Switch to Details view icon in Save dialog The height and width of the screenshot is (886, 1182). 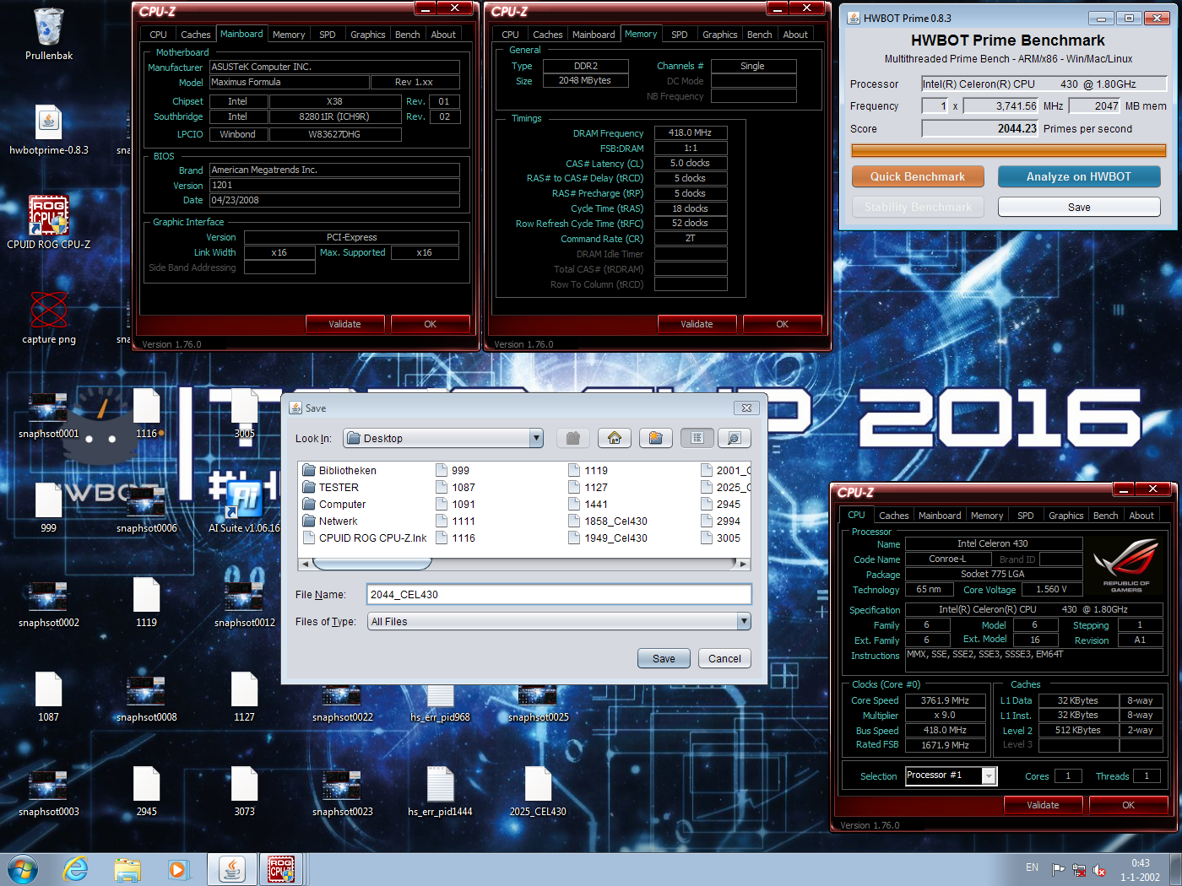(x=734, y=438)
